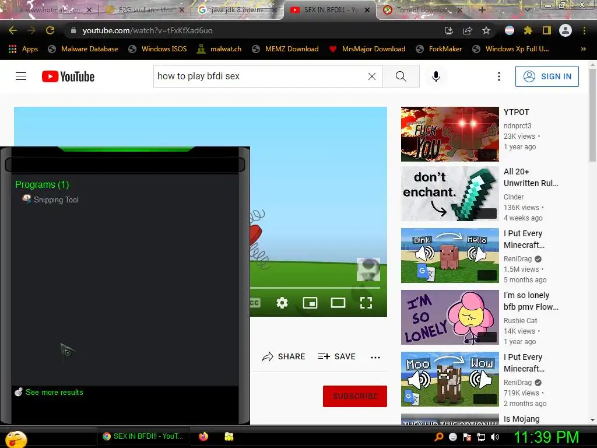This screenshot has width=597, height=448.
Task: Open the malwat.ch bookmark
Action: click(219, 49)
